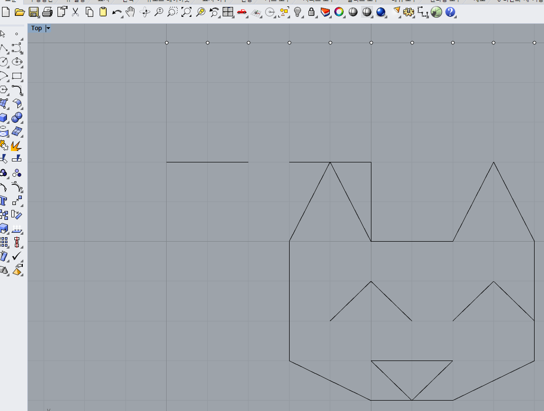
Task: Select the Puzzle-piece join tool
Action: click(x=3, y=145)
